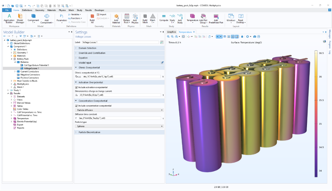
Task: Click the lock icon in graphics toolbar
Action: (x=242, y=36)
